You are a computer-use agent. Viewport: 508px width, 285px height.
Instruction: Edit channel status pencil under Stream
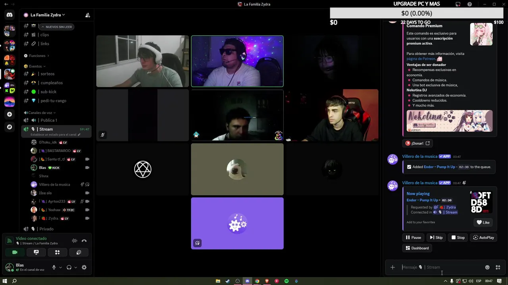(x=79, y=135)
